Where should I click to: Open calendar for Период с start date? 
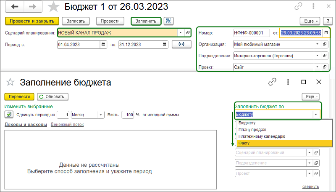click(x=103, y=44)
